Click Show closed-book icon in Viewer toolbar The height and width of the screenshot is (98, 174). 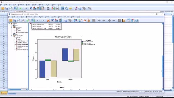[x=119, y=20]
